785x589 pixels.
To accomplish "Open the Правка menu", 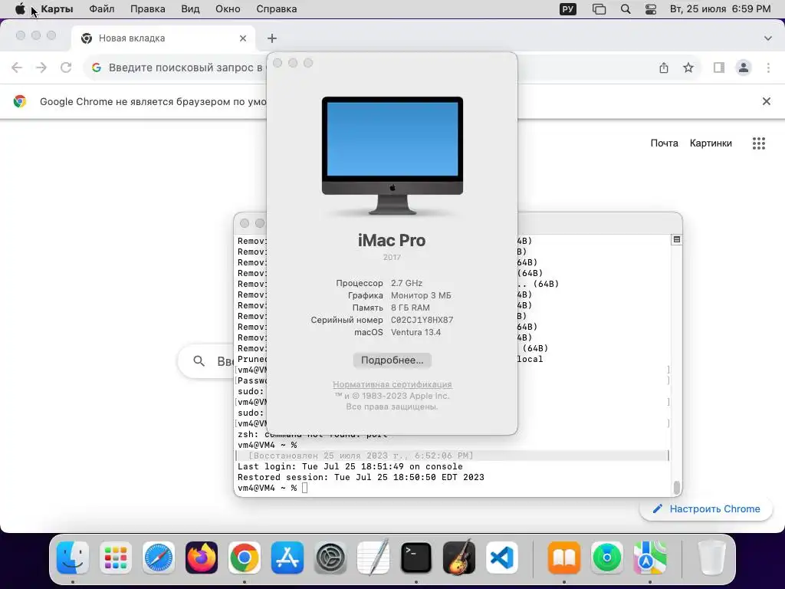I will coord(147,9).
